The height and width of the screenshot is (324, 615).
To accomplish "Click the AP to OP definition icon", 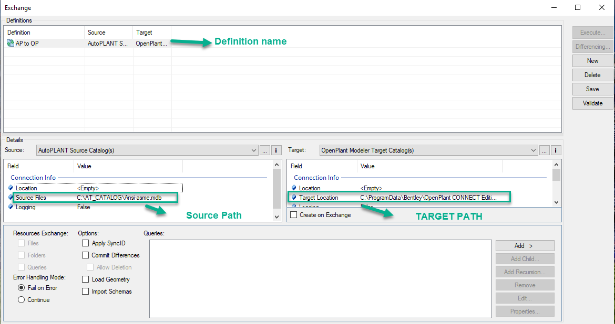I will (11, 44).
